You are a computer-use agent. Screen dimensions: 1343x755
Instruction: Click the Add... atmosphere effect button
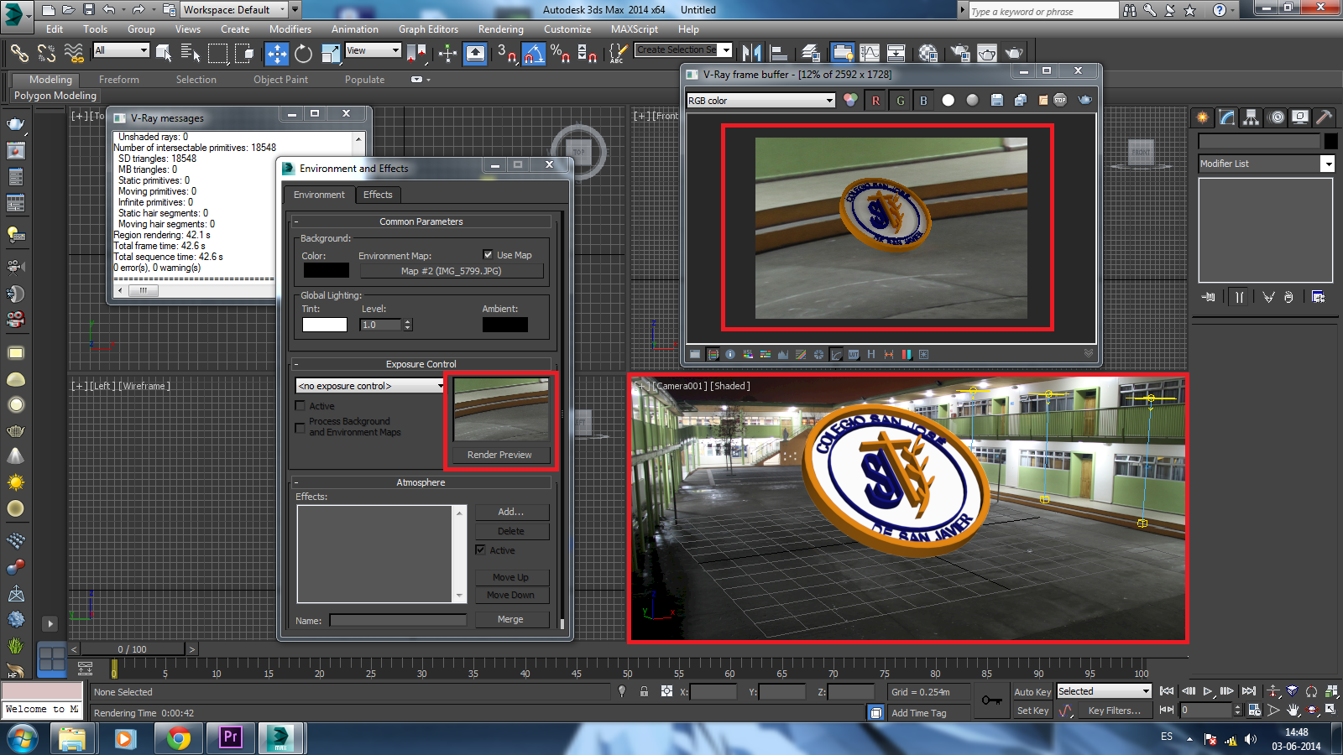coord(511,512)
